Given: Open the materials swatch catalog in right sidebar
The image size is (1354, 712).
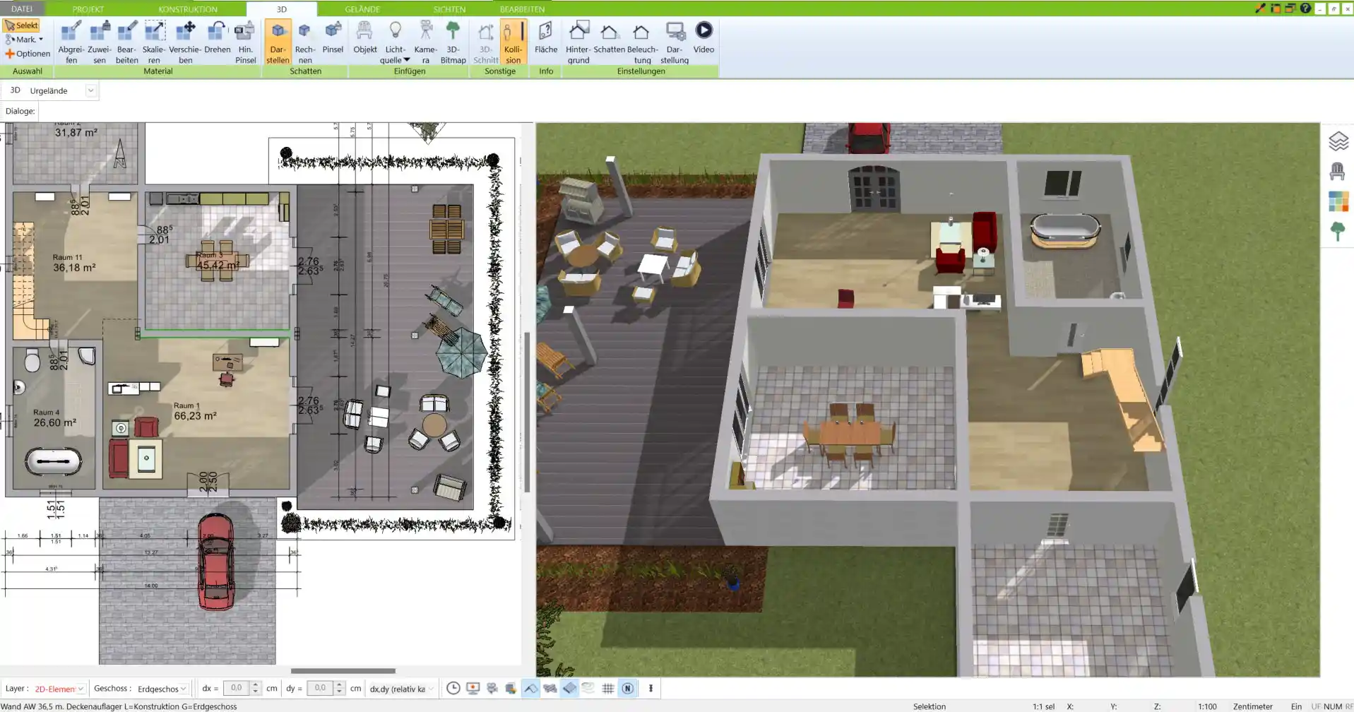Looking at the screenshot, I should tap(1338, 201).
